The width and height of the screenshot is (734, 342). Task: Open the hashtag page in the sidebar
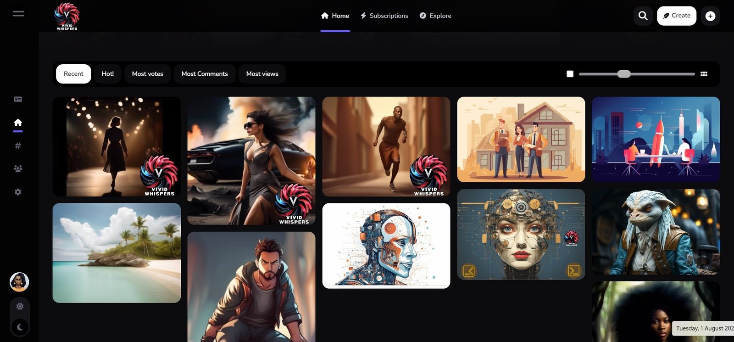tap(18, 146)
